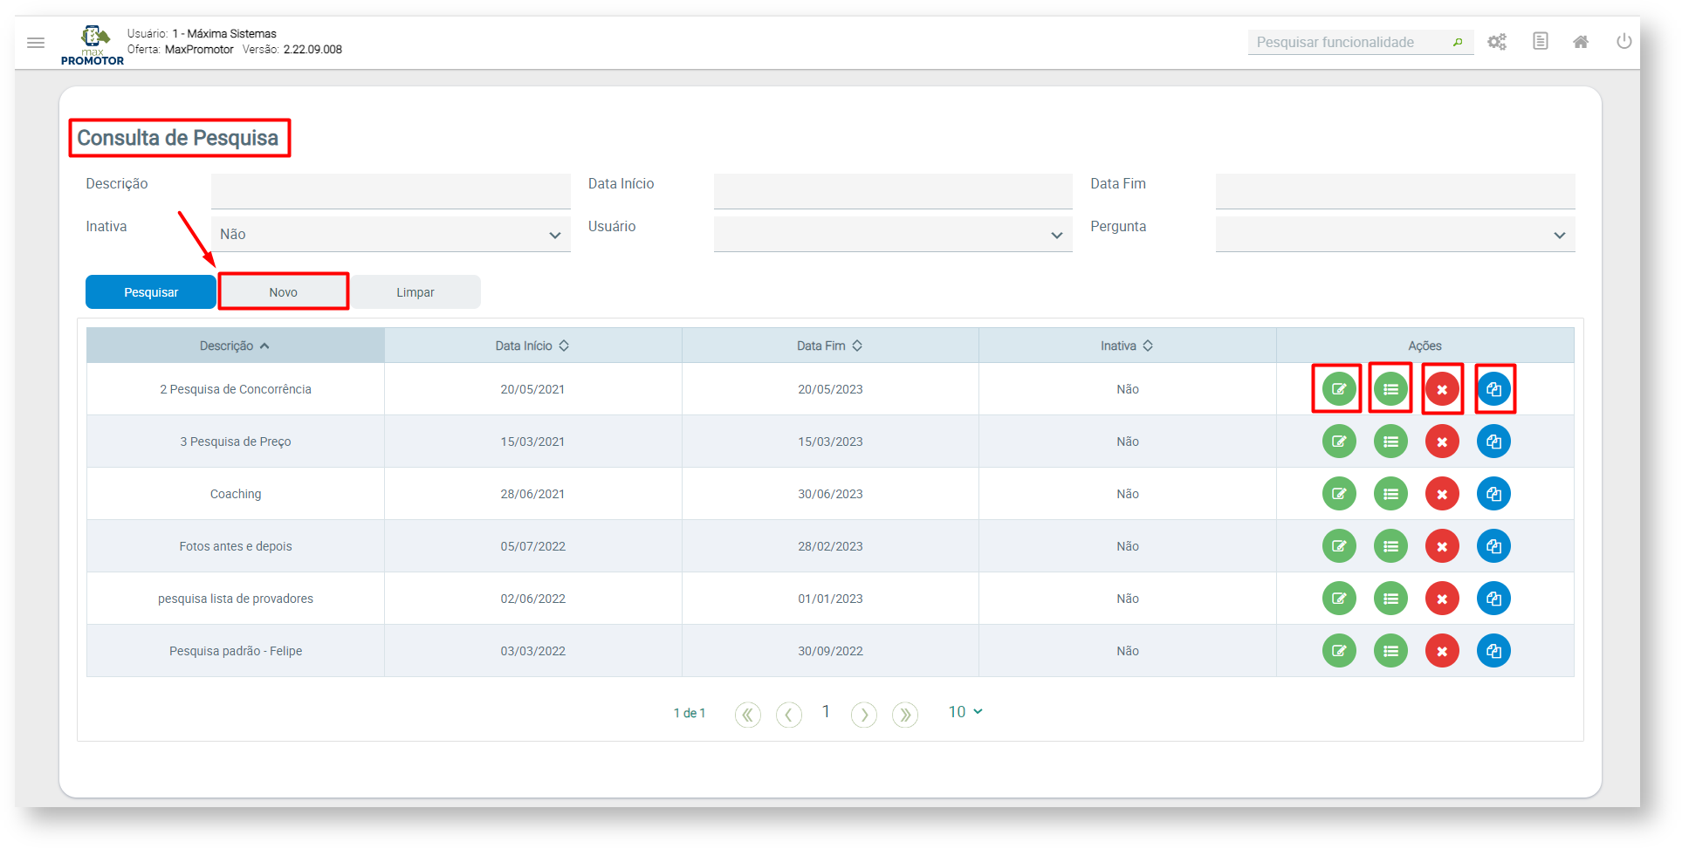Focus the Pesquisar funcionalidade search field
The width and height of the screenshot is (1682, 849).
(1350, 42)
